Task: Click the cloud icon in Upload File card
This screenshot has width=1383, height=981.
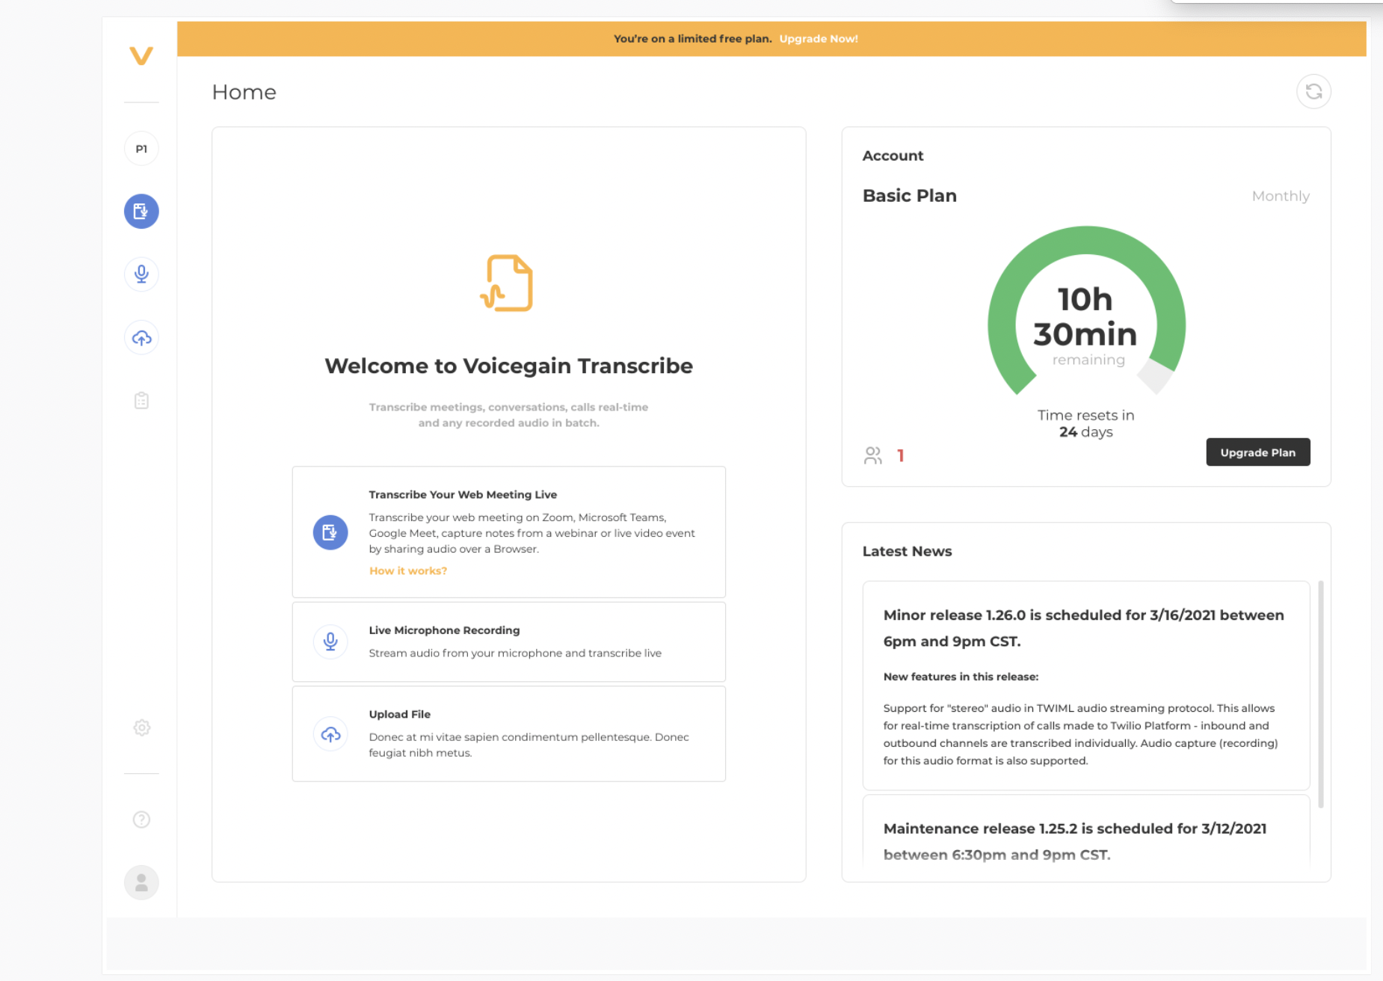Action: [x=330, y=734]
